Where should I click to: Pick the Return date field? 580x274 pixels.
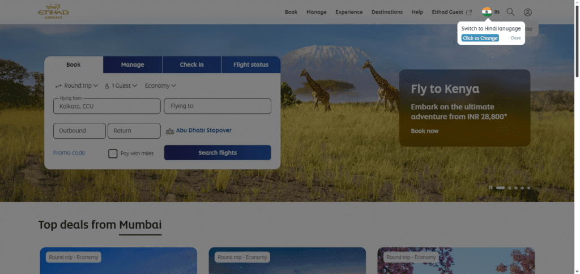[x=134, y=131]
